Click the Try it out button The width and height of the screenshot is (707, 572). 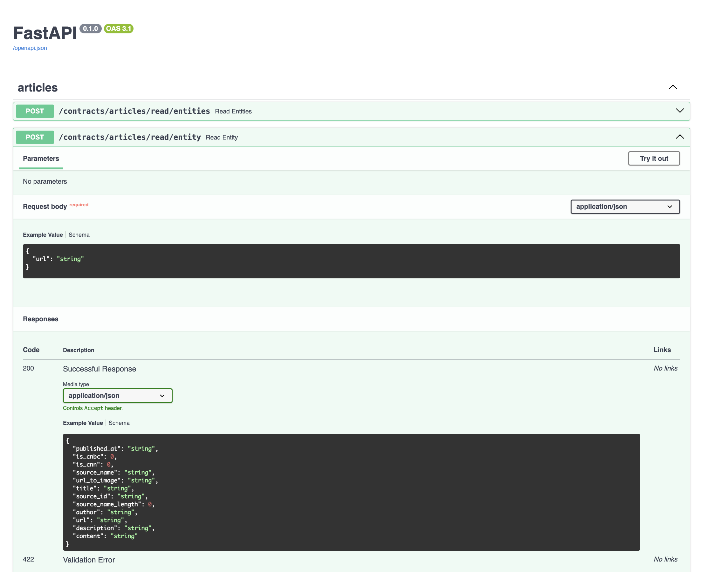pos(654,159)
